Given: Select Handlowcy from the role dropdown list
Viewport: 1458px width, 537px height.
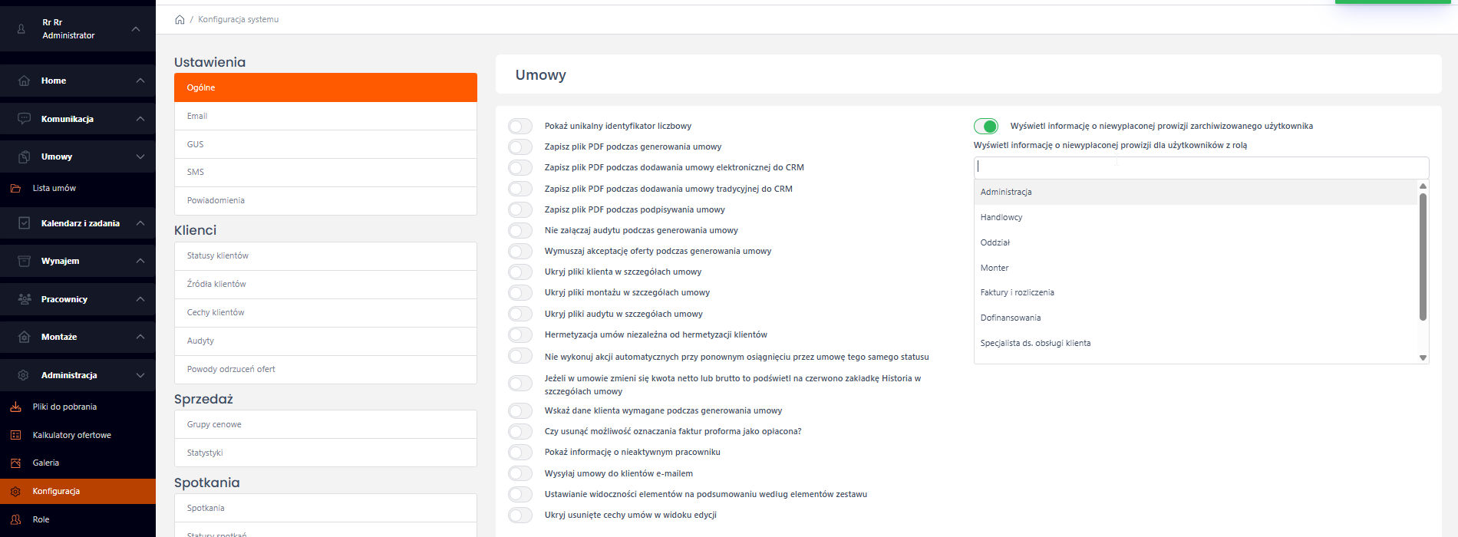Looking at the screenshot, I should 1001,217.
